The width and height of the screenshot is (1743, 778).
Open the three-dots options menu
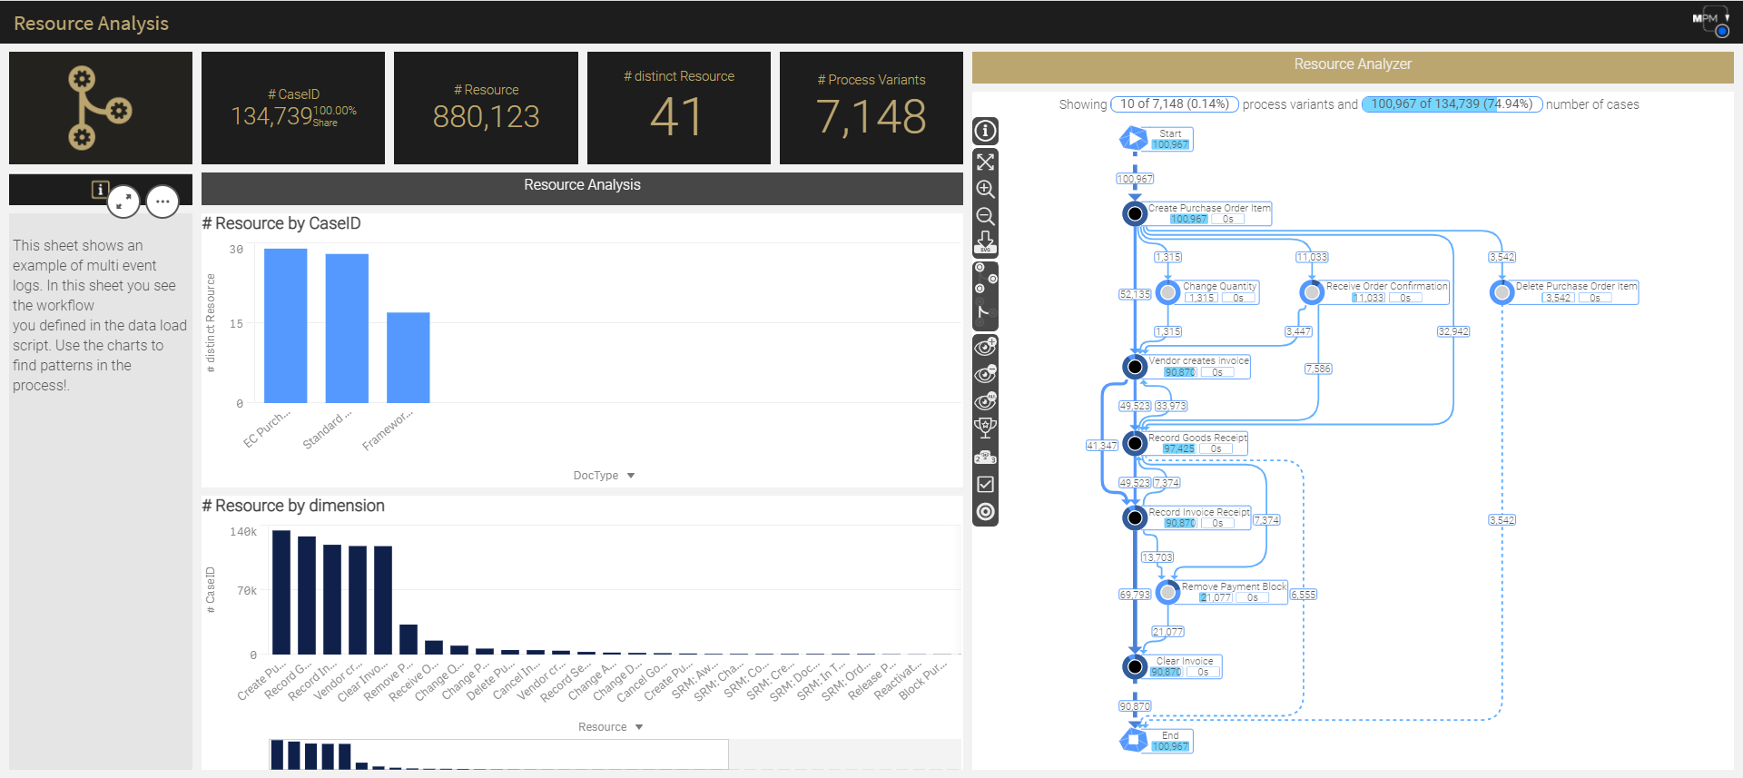[x=162, y=202]
